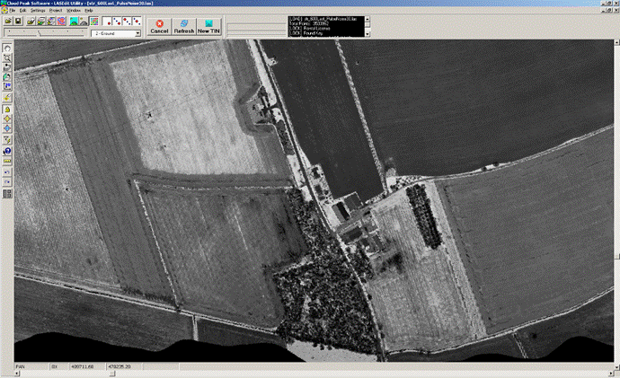The height and width of the screenshot is (378, 620).
Task: Open the Settings menu
Action: click(38, 10)
